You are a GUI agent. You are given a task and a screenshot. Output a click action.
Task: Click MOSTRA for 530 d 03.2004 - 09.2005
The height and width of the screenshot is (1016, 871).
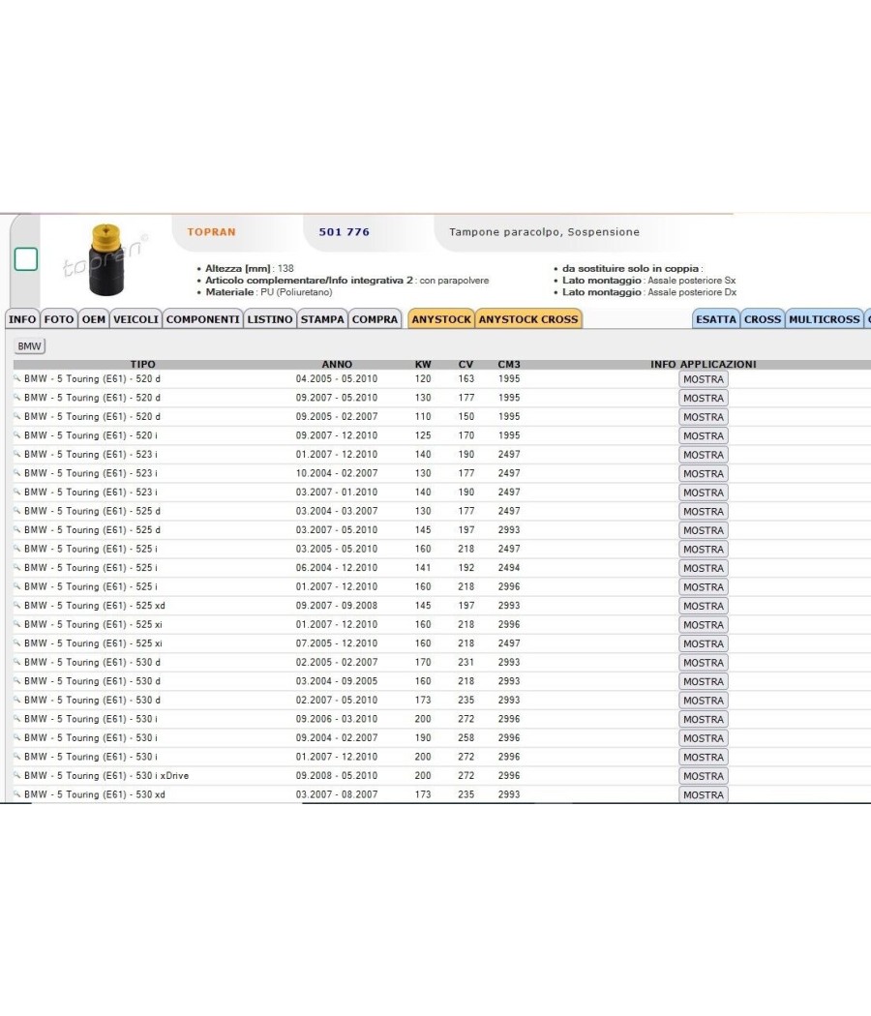[x=704, y=681]
